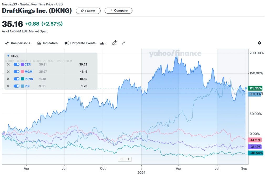Click the megaphone icon for Corporate Events
This screenshot has height=175, width=269.
(66, 43)
